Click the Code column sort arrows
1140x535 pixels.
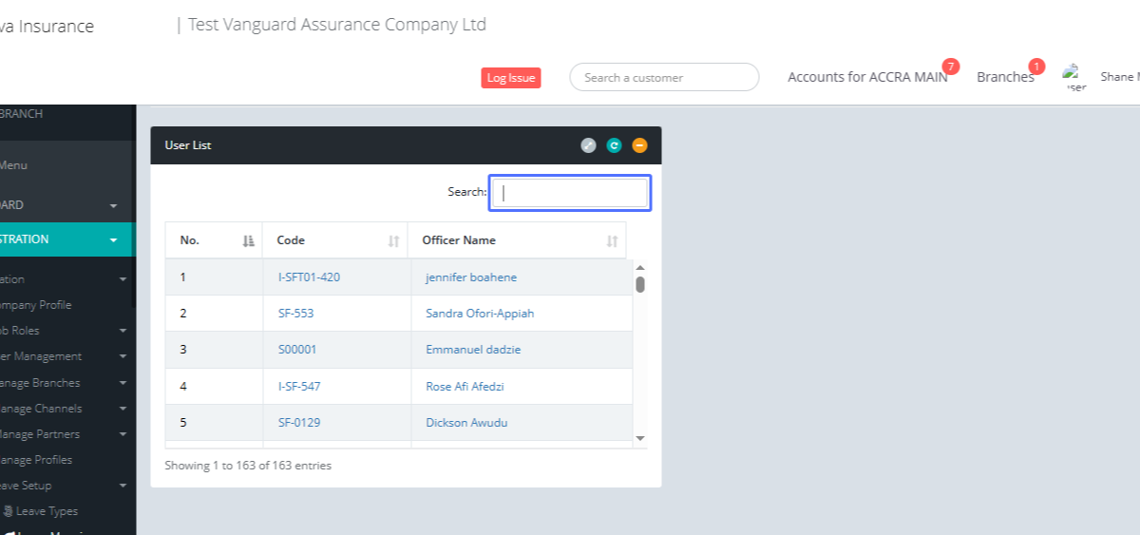tap(393, 241)
